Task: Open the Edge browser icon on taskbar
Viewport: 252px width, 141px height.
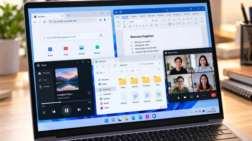Action: click(133, 118)
